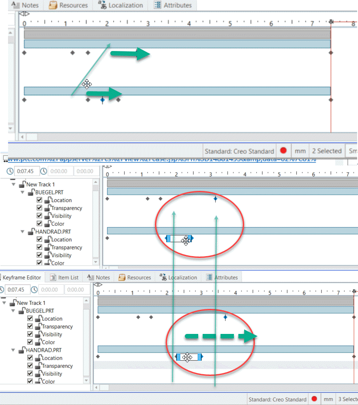Click the clock icon left of 0:07.45 in the middle screenshot
Viewport: 358px width, 405px height.
click(x=10, y=171)
